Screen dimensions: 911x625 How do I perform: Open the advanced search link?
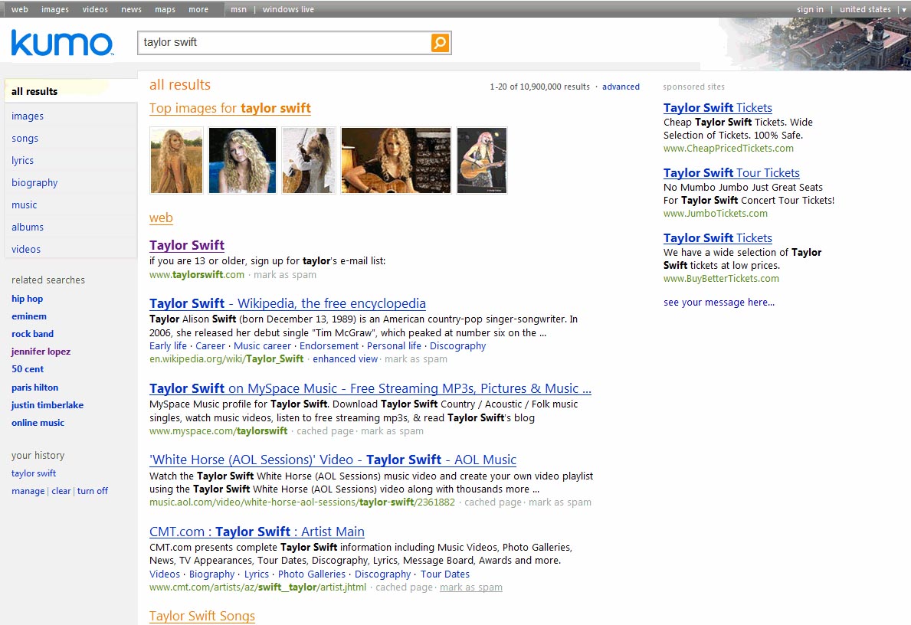click(621, 87)
